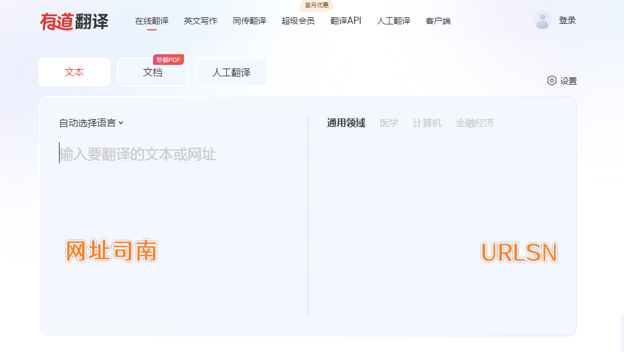Open the 客户端 menu item
The image size is (624, 352).
(x=438, y=20)
